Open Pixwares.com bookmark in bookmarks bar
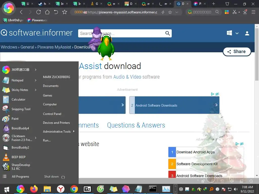 point(37,20)
